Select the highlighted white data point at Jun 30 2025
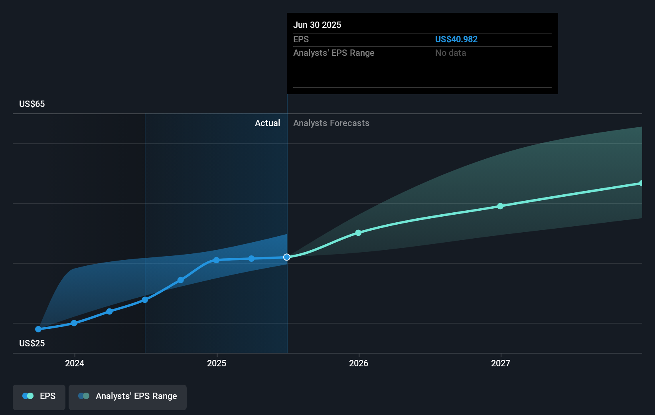The height and width of the screenshot is (415, 655). pos(286,257)
